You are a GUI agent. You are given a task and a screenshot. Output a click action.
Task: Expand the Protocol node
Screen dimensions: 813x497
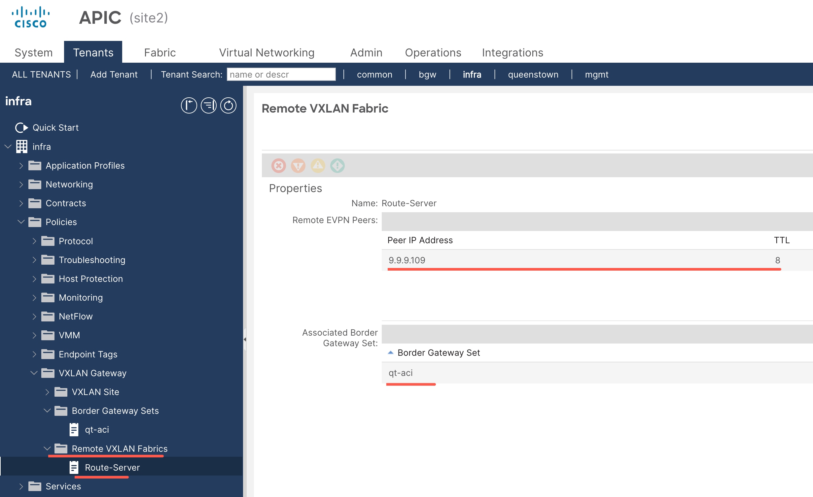click(x=34, y=241)
